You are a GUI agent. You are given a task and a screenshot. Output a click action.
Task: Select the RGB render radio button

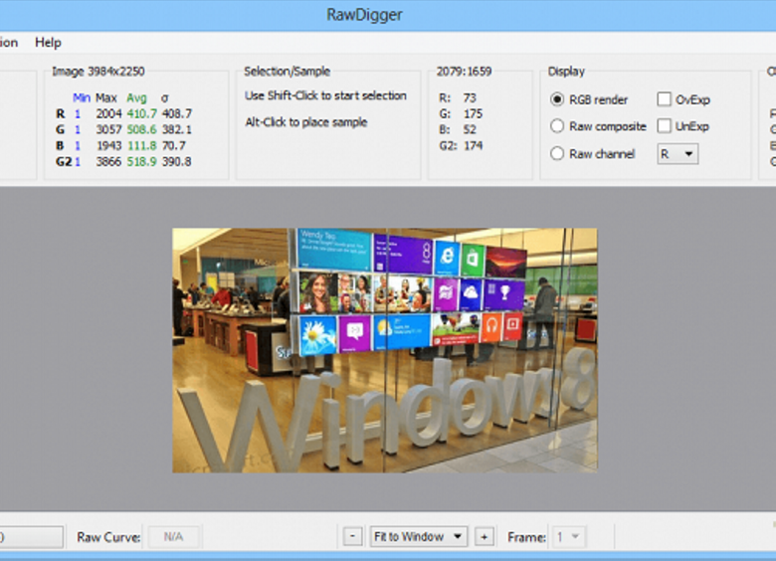coord(557,99)
